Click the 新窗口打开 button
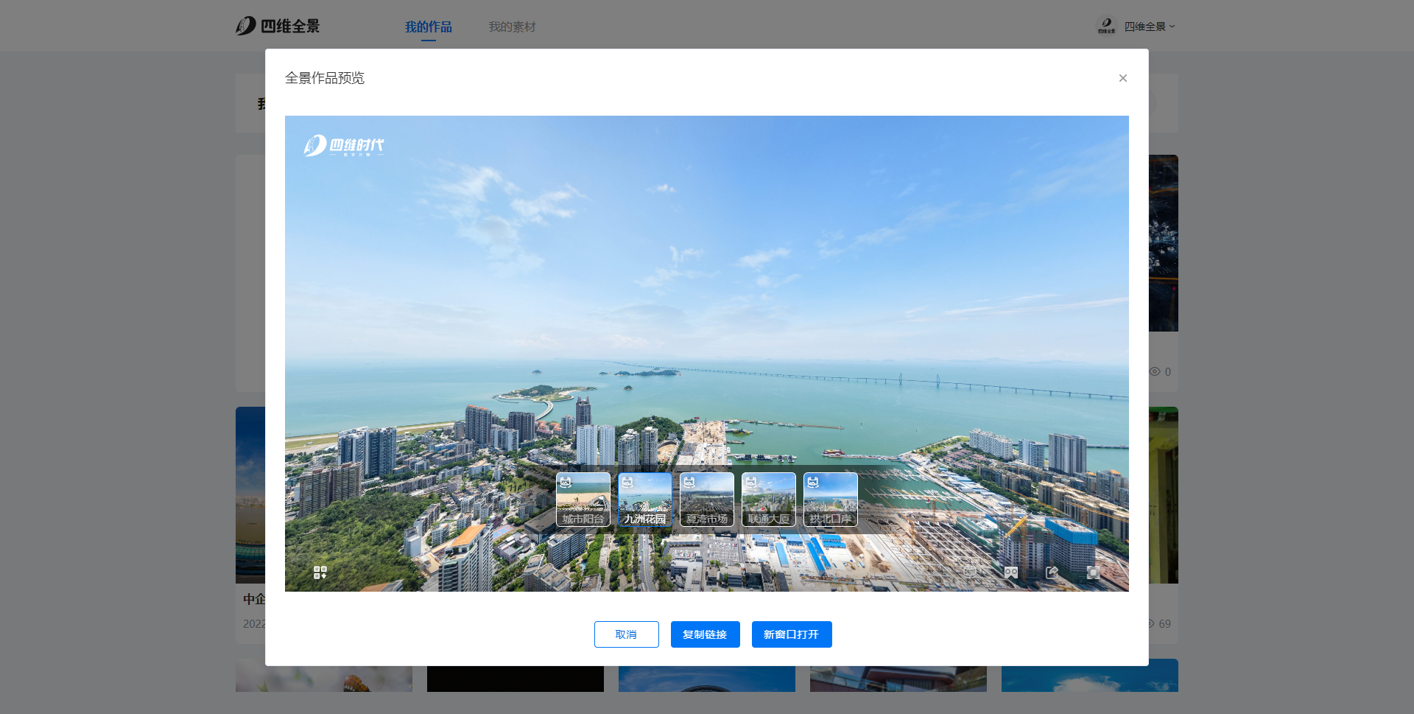 tap(791, 634)
